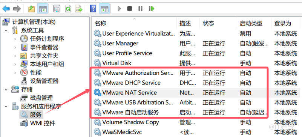
Task: Select 服务 in the tree
Action: [x=36, y=114]
